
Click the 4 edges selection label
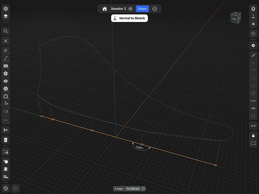(x=119, y=189)
